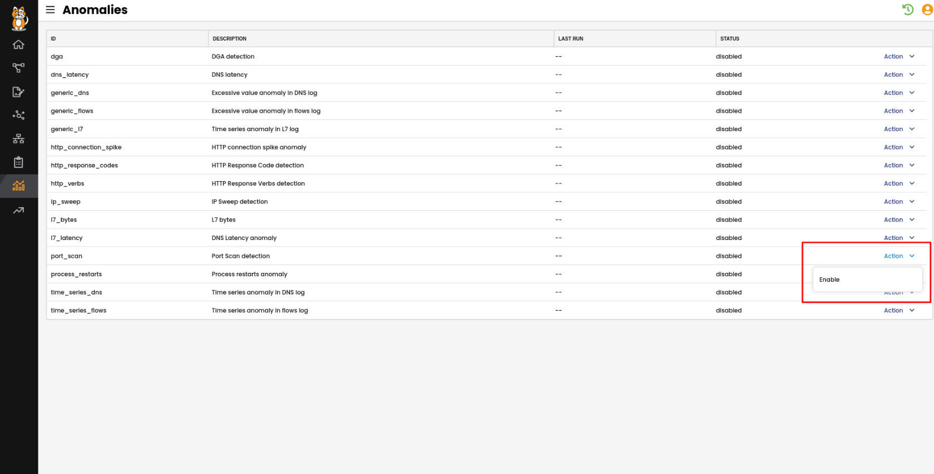Open Action dropdown for l7_bytes row
Image resolution: width=934 pixels, height=474 pixels.
point(899,220)
